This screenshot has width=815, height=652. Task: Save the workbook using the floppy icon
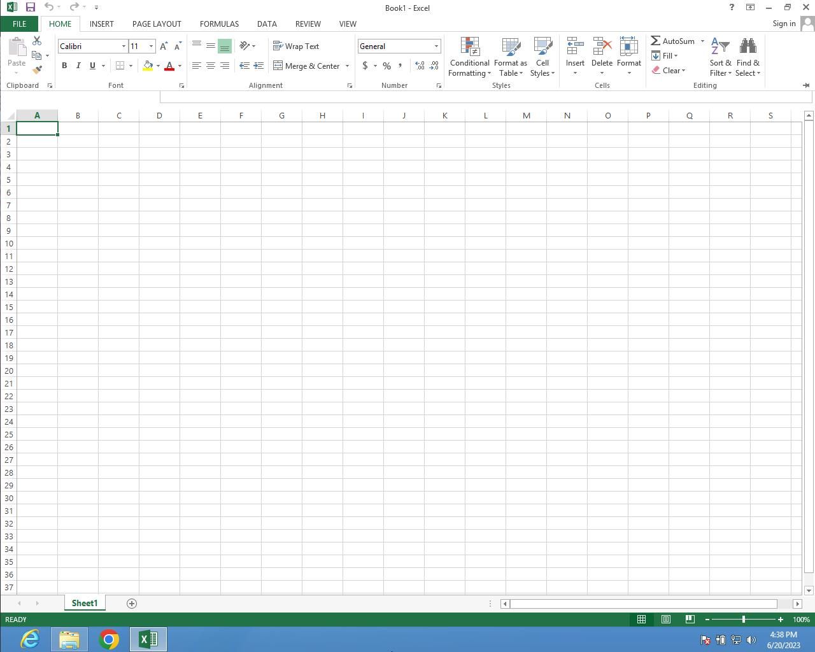(x=30, y=8)
